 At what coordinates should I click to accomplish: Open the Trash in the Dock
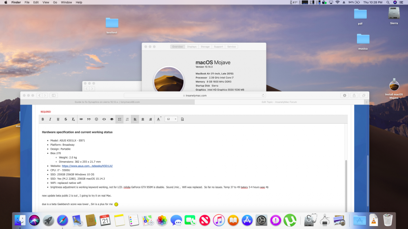[x=388, y=220]
